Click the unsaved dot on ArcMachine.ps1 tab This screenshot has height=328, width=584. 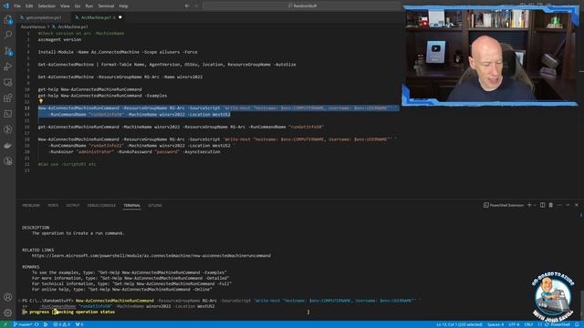pos(120,17)
